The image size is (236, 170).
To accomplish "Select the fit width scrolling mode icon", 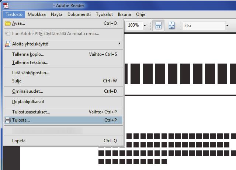I will (x=158, y=25).
